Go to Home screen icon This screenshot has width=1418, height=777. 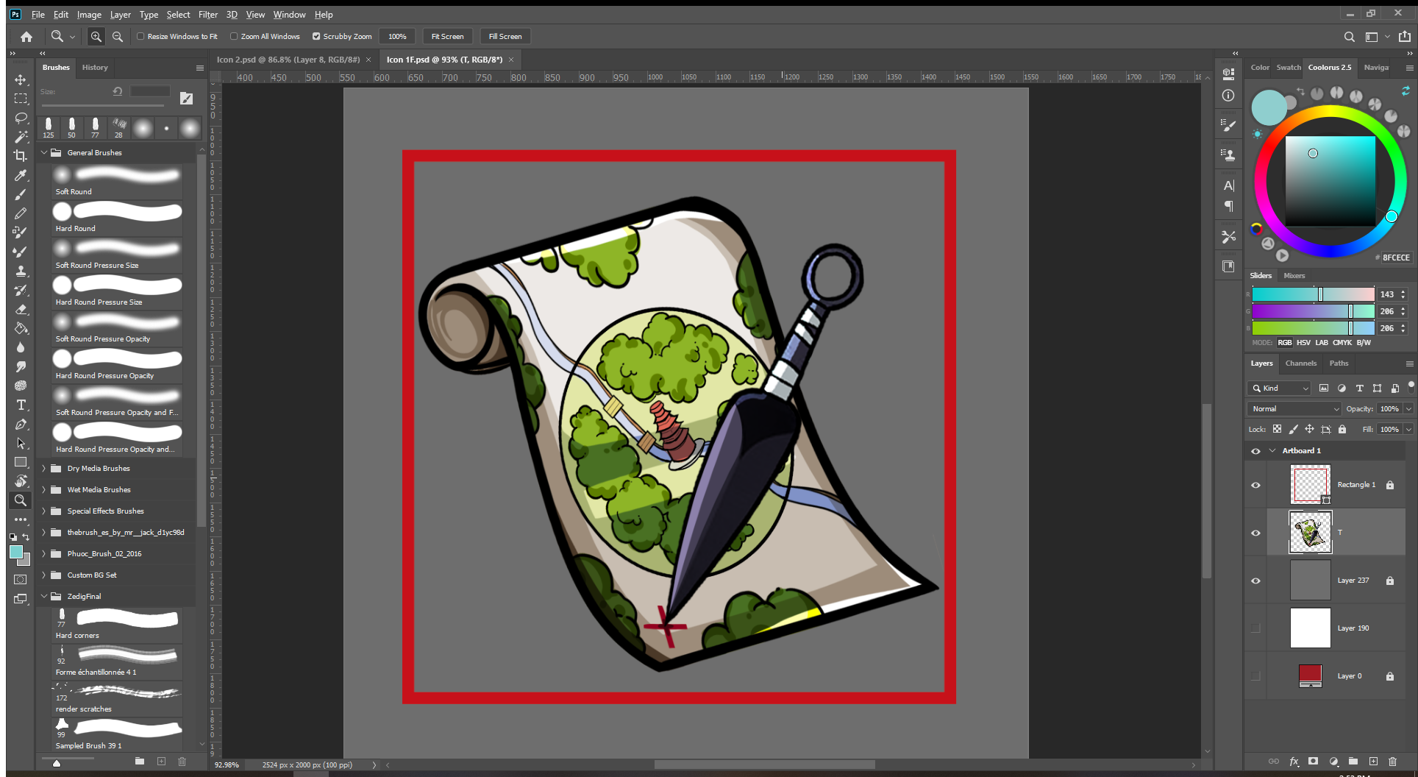(26, 36)
